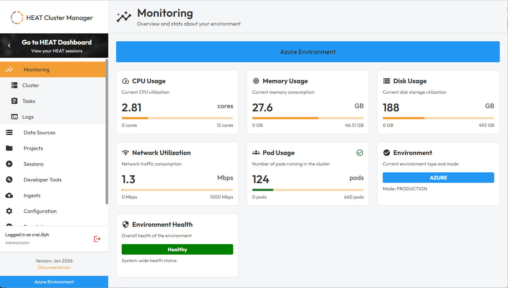Image resolution: width=508 pixels, height=288 pixels.
Task: Select the Projects menu entry
Action: pyautogui.click(x=33, y=148)
